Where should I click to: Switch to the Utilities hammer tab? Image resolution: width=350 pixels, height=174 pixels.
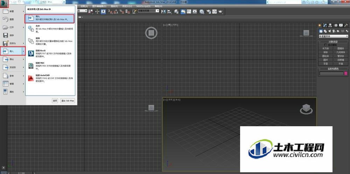coord(346,25)
